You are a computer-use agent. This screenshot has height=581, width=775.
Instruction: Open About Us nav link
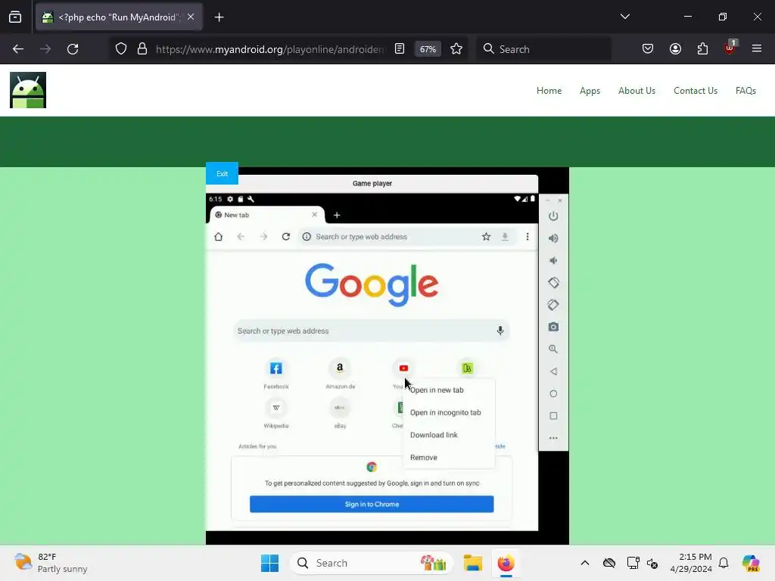pos(636,91)
